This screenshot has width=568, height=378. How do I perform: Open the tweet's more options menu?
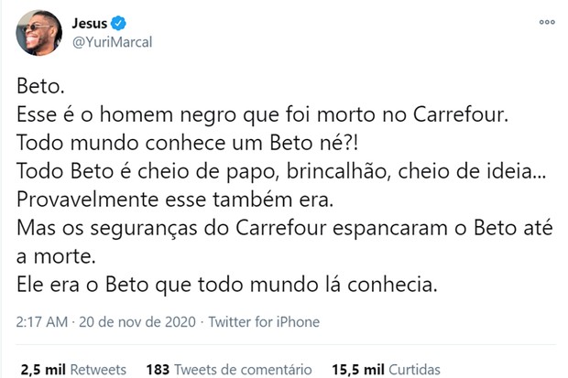tap(548, 19)
